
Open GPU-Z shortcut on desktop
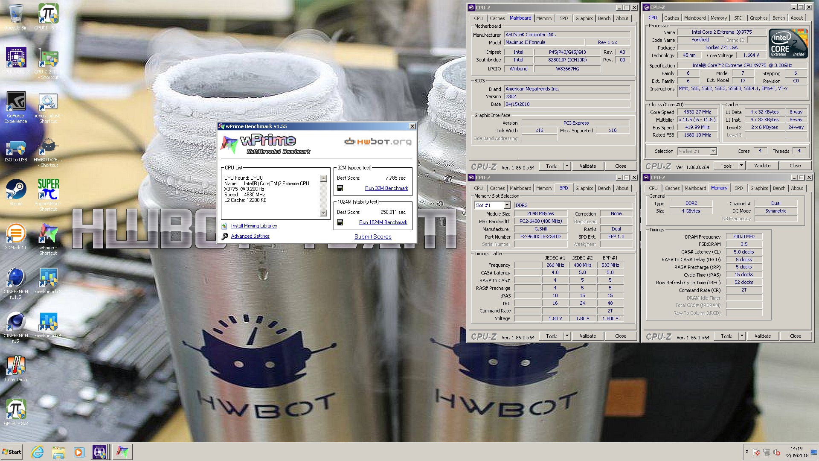pyautogui.click(x=48, y=63)
